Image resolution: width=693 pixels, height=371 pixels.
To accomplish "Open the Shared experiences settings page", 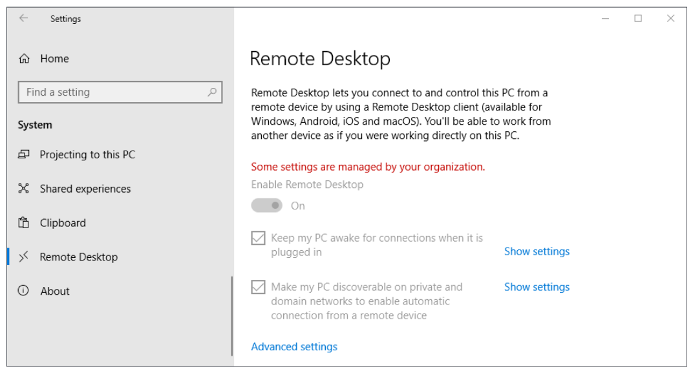I will [x=85, y=189].
